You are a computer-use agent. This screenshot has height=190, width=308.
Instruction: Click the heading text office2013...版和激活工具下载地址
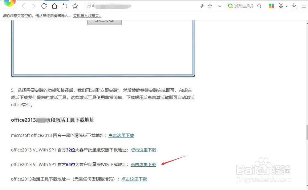(53, 120)
